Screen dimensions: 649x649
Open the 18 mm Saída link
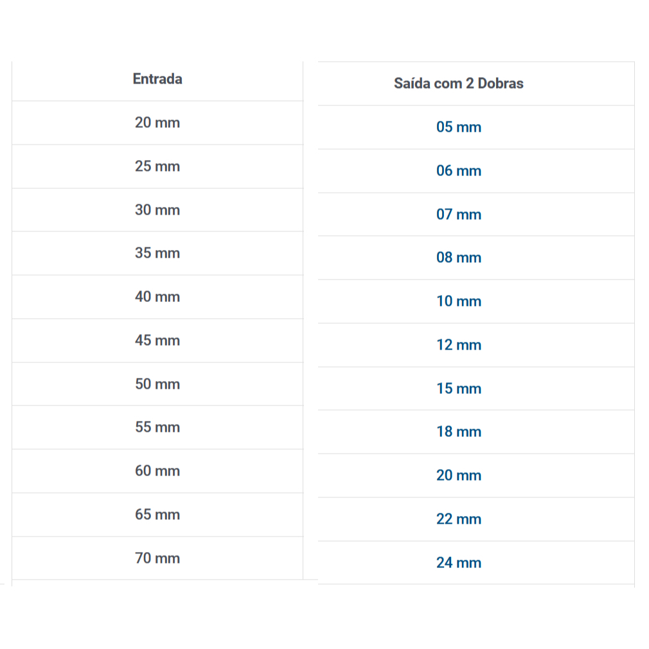(x=459, y=432)
